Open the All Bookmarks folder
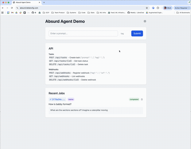 click(183, 13)
